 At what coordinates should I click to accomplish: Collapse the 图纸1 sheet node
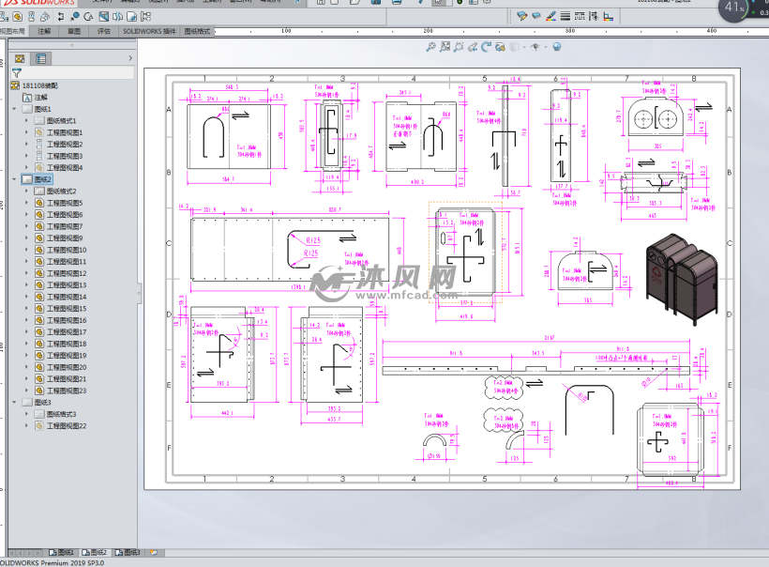point(14,109)
